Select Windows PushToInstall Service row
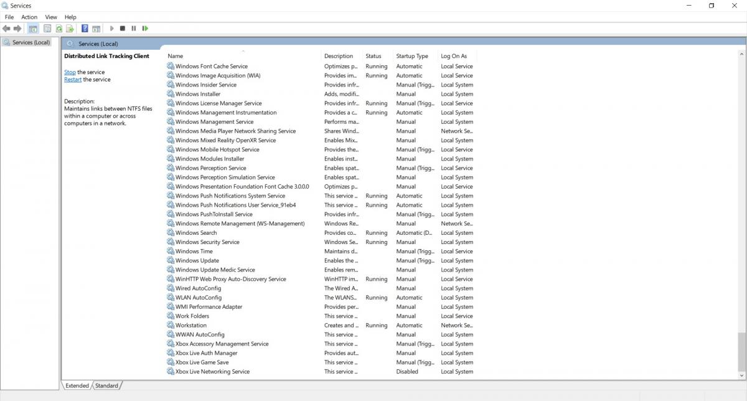This screenshot has height=401, width=747. (x=321, y=214)
